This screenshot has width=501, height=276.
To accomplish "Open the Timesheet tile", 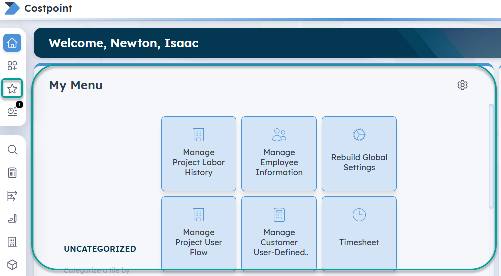I will 359,234.
